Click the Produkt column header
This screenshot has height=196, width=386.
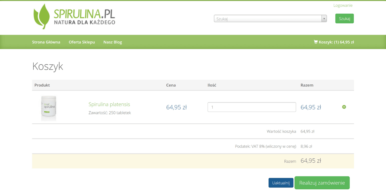[x=42, y=85]
